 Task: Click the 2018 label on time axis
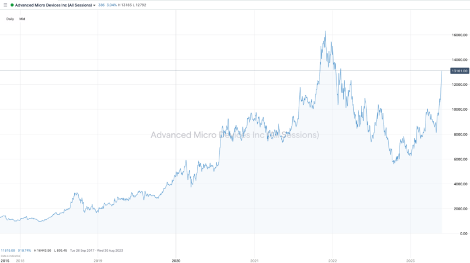20,260
